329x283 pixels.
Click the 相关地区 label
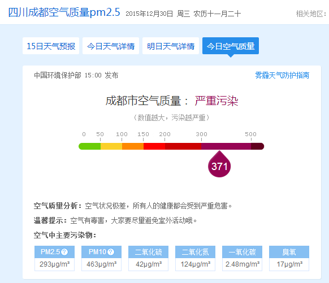point(311,14)
